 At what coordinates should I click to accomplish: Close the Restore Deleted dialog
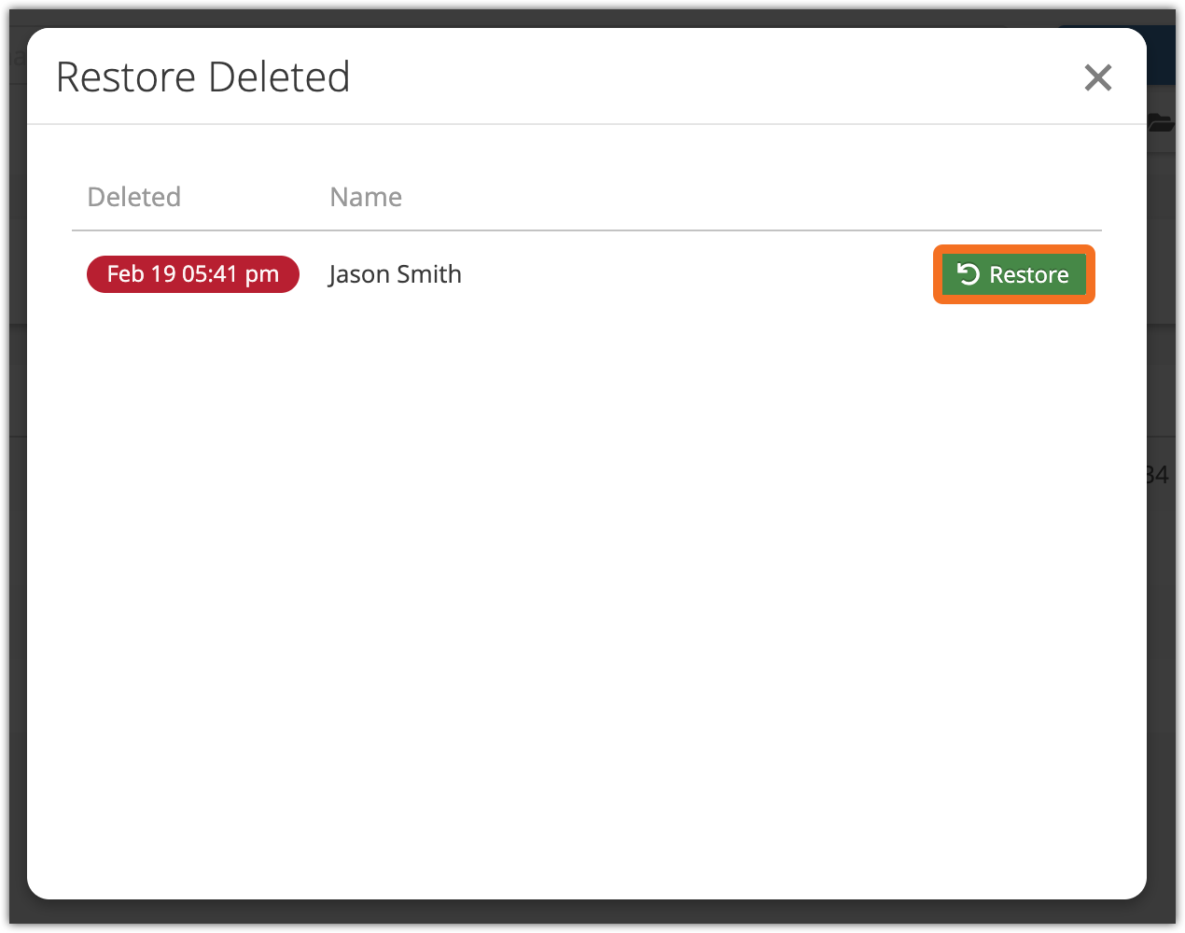1098,77
